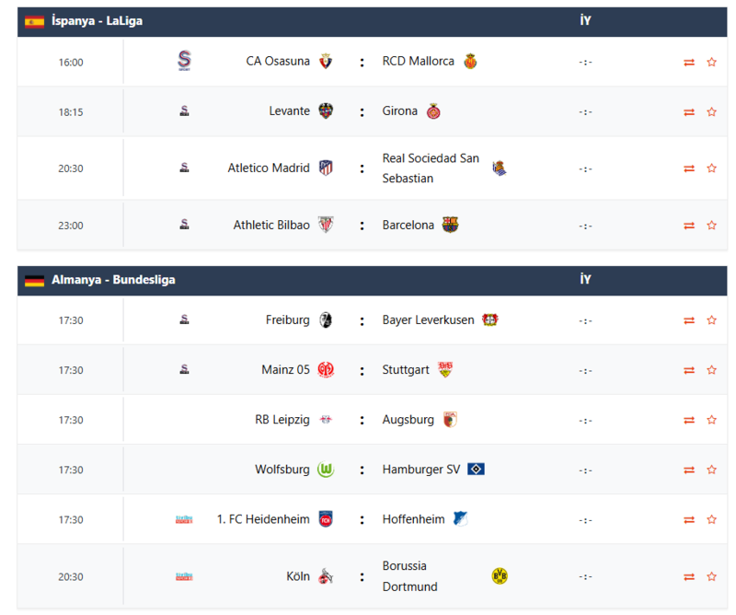Open the RCD Mallorca team link

tap(419, 62)
